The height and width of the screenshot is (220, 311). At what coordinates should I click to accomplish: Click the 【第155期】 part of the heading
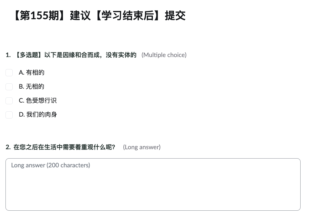[x=37, y=16]
